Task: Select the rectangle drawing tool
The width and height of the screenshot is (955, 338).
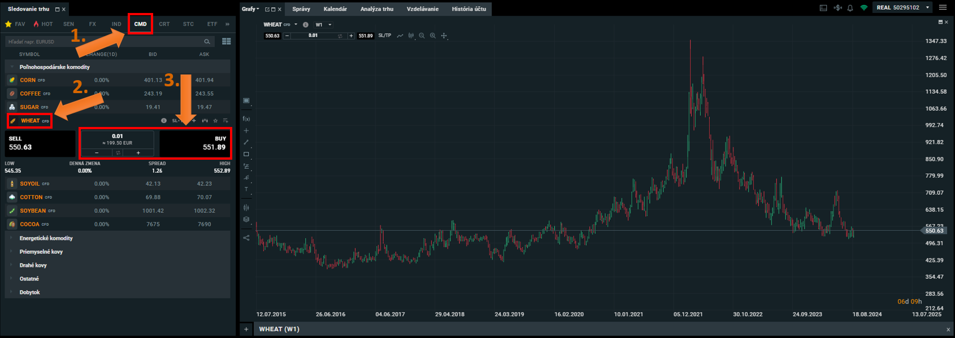Action: 246,154
